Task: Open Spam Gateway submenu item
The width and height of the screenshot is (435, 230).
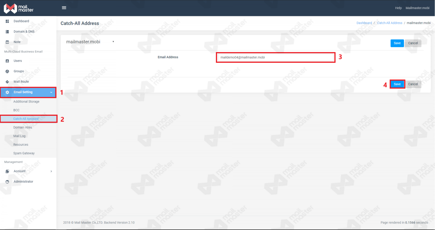Action: point(24,153)
